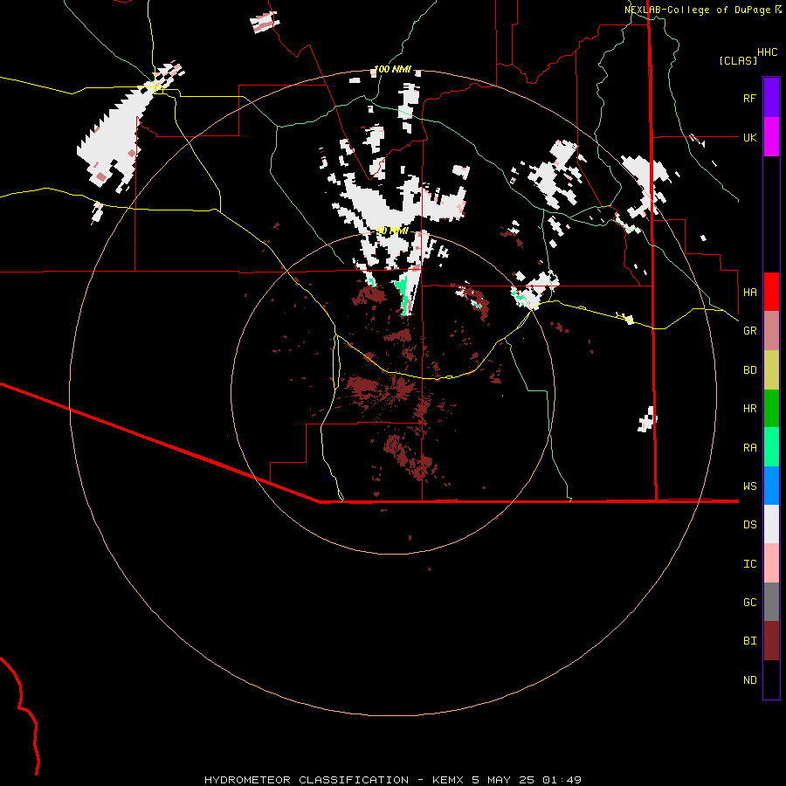Click the DS legend label
Viewport: 786px width, 786px height.
(749, 525)
